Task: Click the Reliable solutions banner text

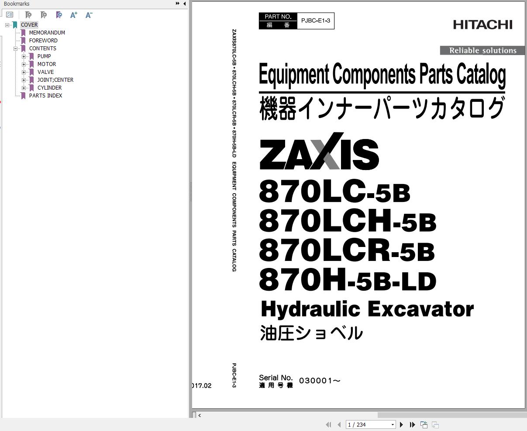Action: click(x=483, y=51)
